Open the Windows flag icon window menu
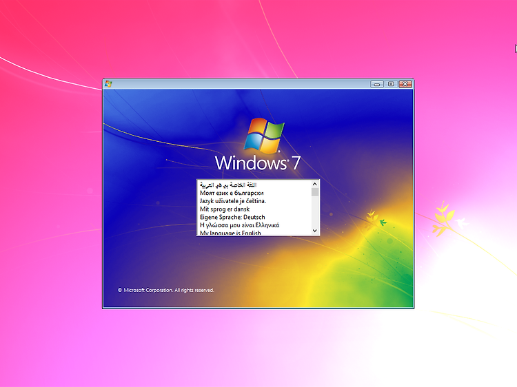517x387 pixels. pyautogui.click(x=108, y=84)
